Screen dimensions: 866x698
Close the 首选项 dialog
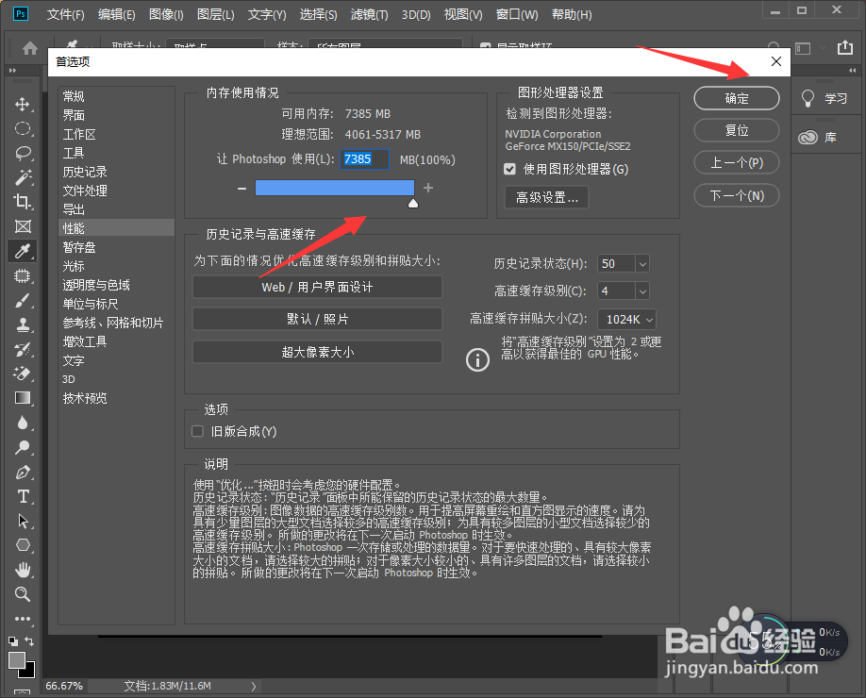click(x=776, y=61)
